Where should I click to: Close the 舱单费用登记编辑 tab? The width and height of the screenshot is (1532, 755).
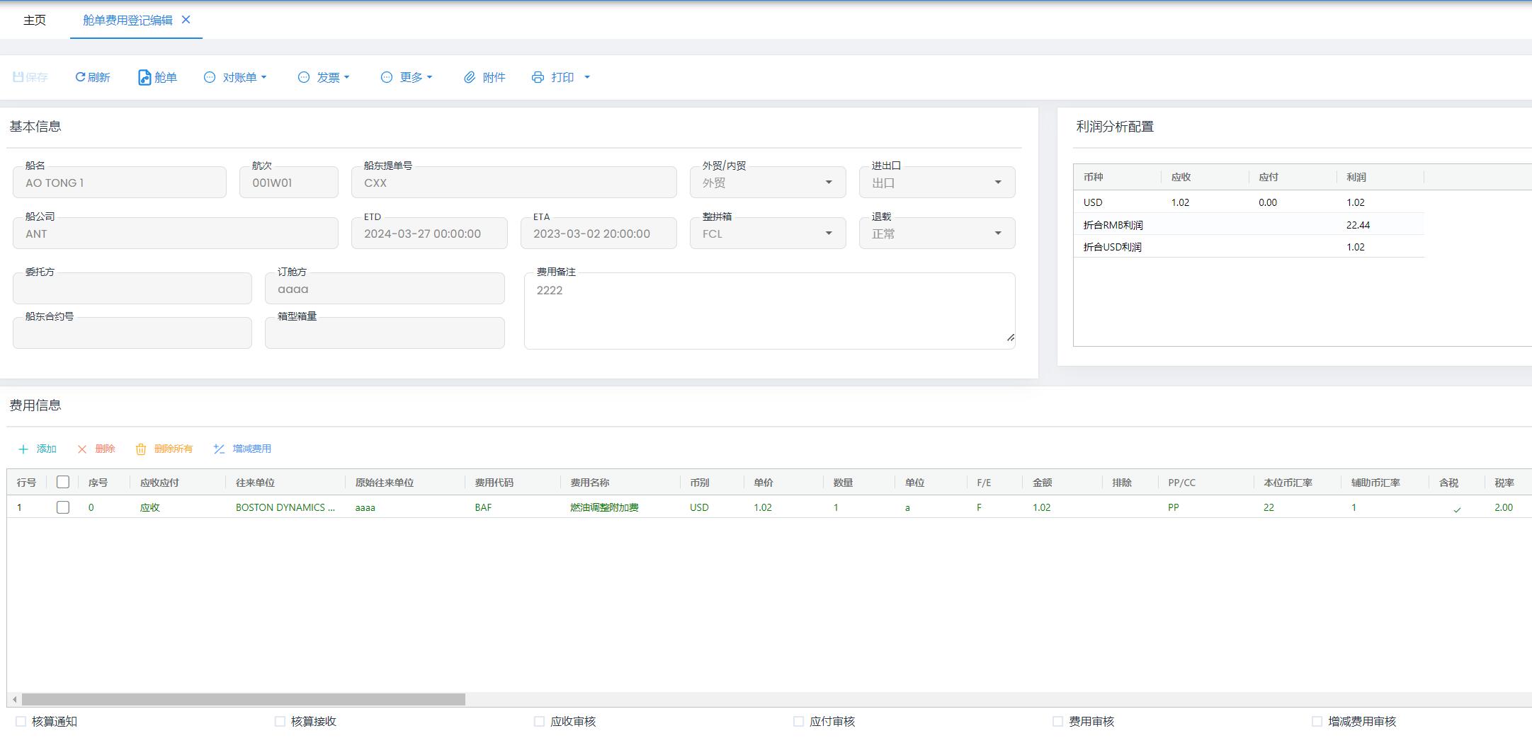pyautogui.click(x=186, y=20)
